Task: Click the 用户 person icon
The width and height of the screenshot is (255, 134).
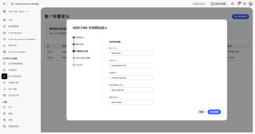Action: point(4,107)
